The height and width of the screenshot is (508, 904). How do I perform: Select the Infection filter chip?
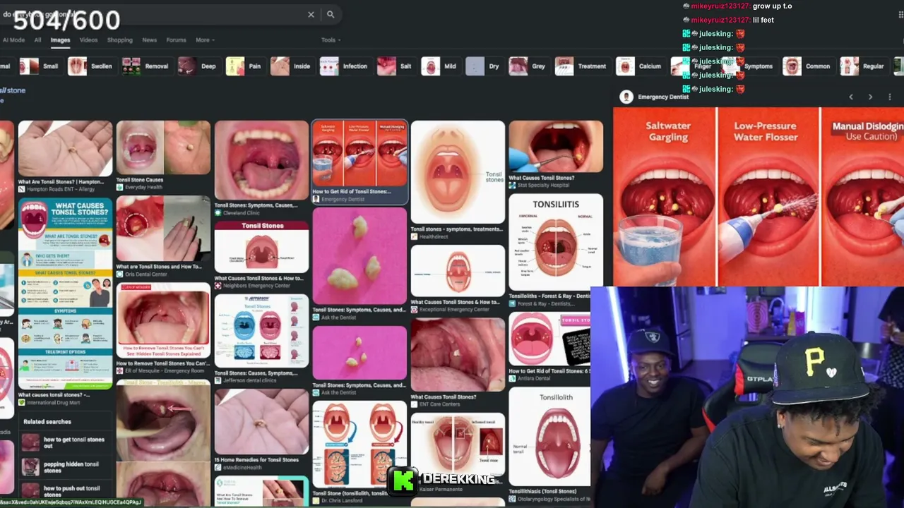345,66
